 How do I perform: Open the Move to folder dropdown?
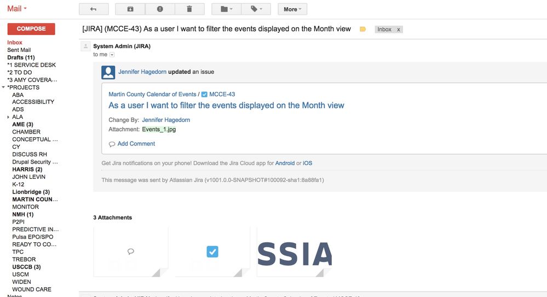tap(226, 9)
